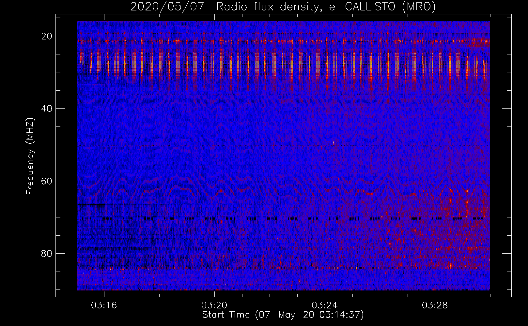Click the 40 MHz frequency tick label
The height and width of the screenshot is (326, 528).
pos(47,109)
